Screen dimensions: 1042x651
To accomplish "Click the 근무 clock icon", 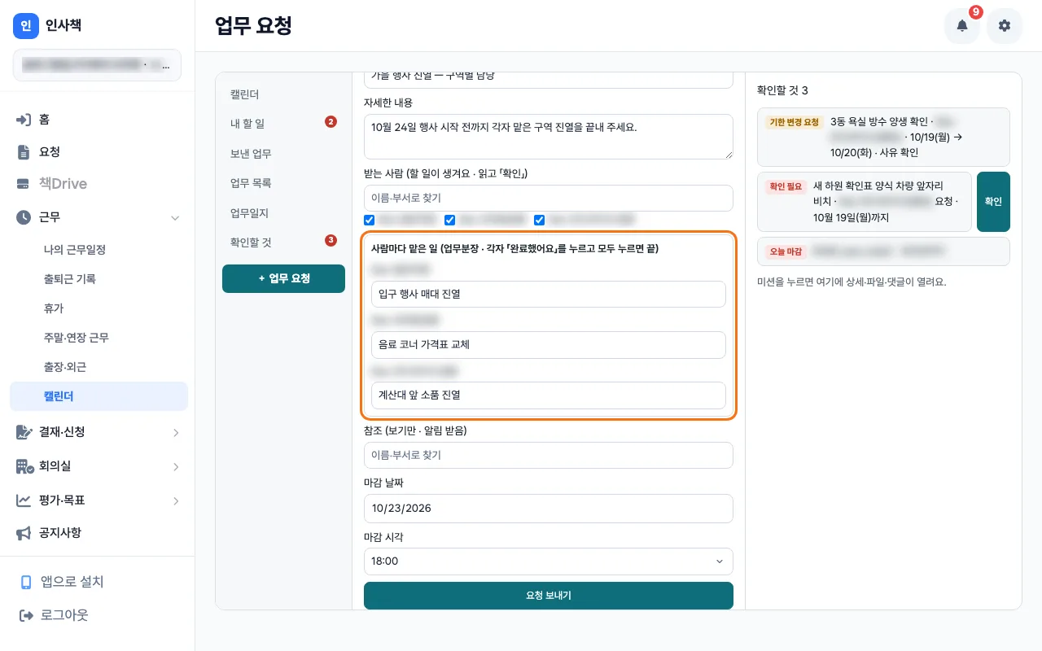I will (24, 217).
